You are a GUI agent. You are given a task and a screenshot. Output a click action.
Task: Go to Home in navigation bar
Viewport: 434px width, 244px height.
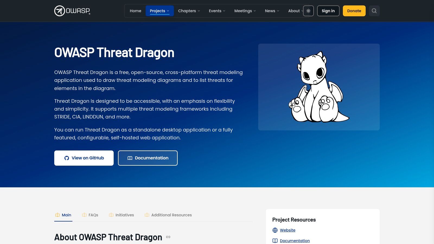tap(136, 11)
